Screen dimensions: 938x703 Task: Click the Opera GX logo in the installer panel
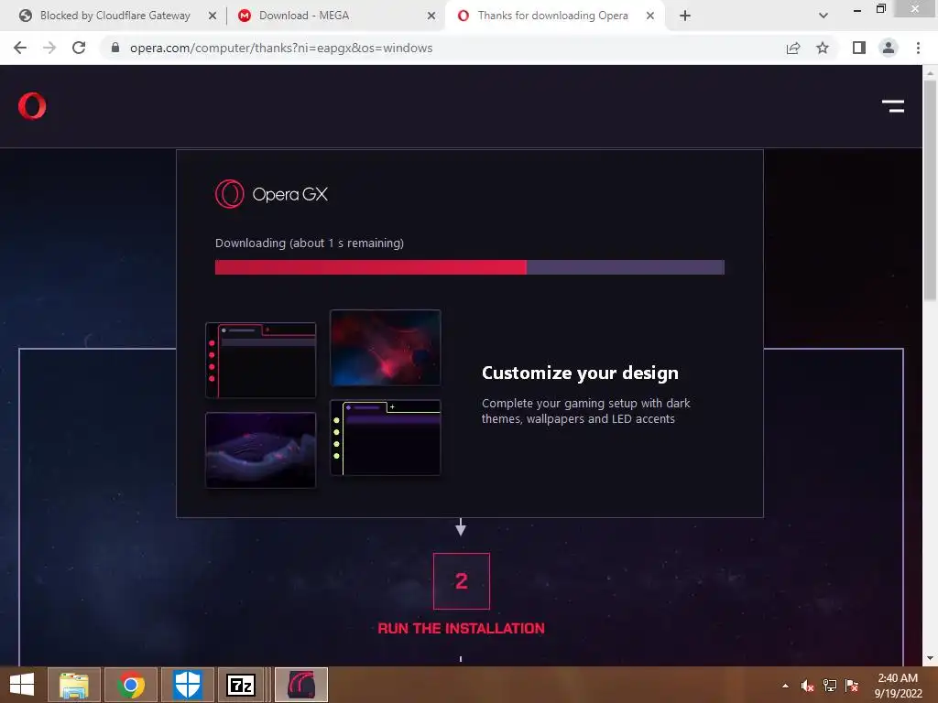pyautogui.click(x=271, y=194)
